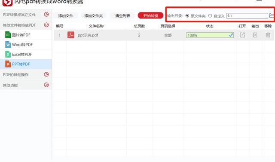Click the custom output path field

coord(247,16)
